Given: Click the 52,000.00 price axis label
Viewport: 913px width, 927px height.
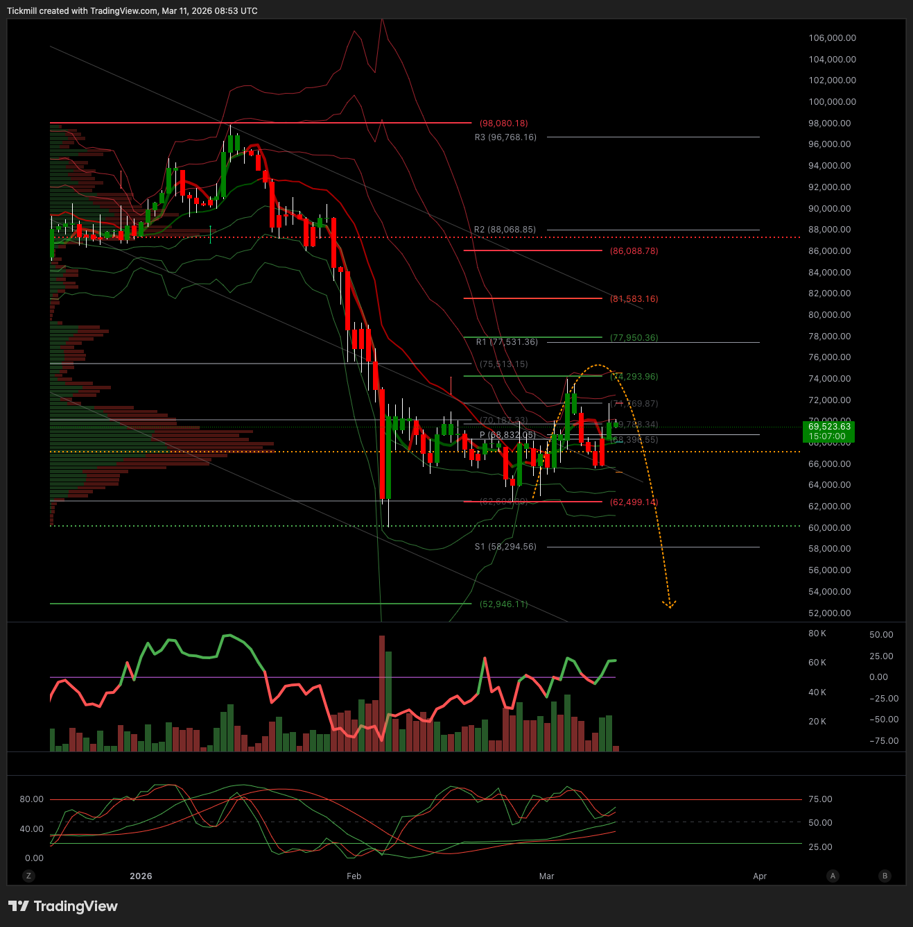Looking at the screenshot, I should pos(830,613).
